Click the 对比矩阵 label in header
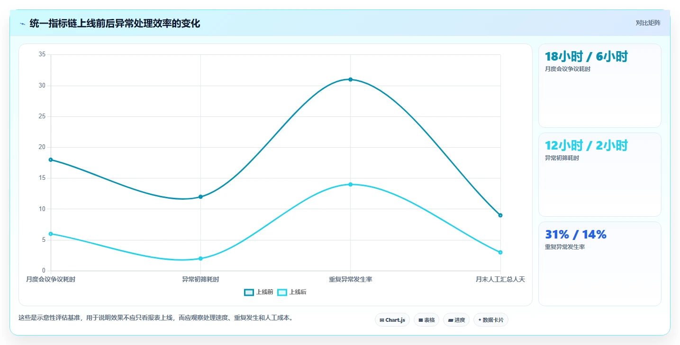The height and width of the screenshot is (345, 680). (648, 23)
